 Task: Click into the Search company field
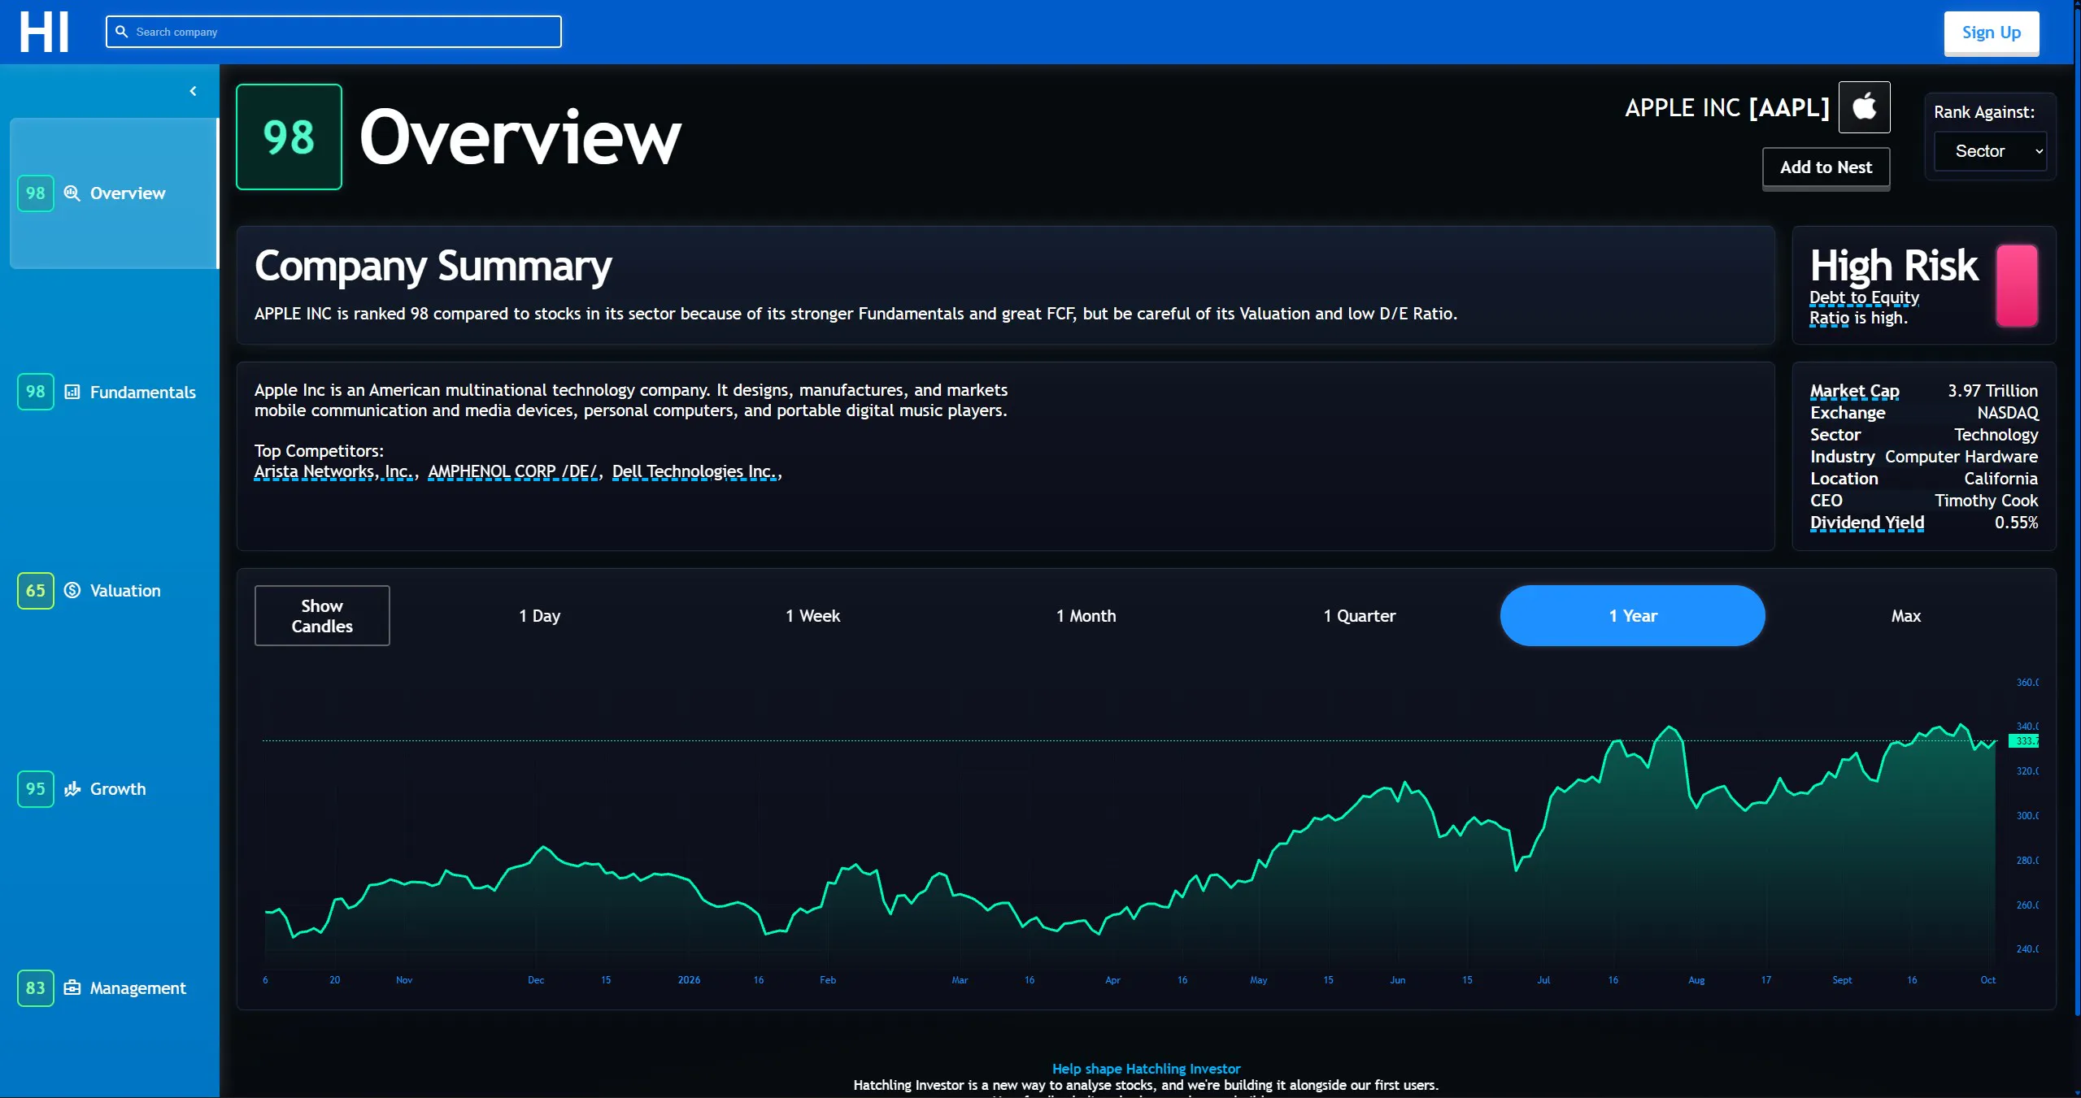pyautogui.click(x=333, y=32)
